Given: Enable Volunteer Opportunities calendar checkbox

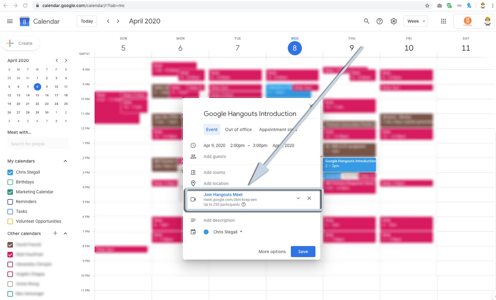Looking at the screenshot, I should (10, 221).
